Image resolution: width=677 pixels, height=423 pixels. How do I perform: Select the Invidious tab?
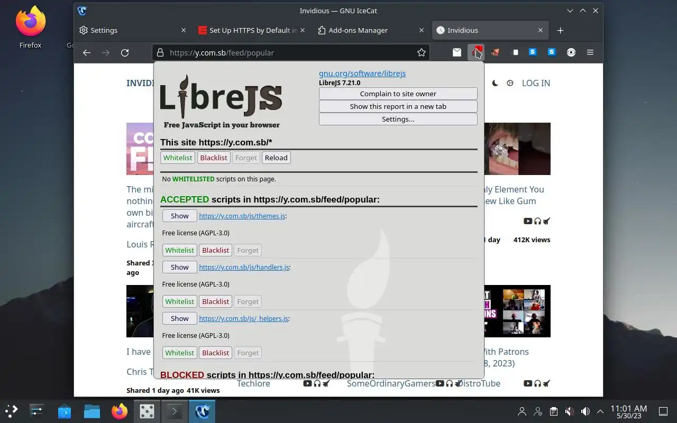[490, 30]
